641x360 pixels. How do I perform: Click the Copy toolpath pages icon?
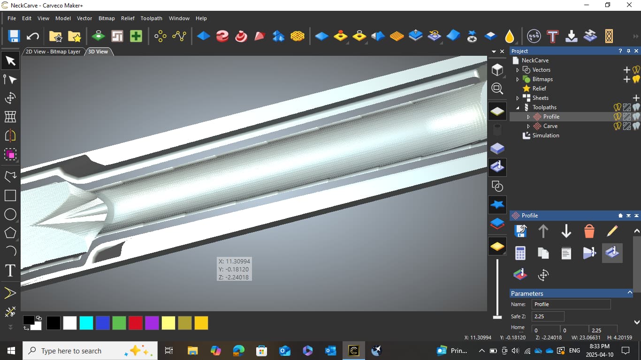coord(543,253)
